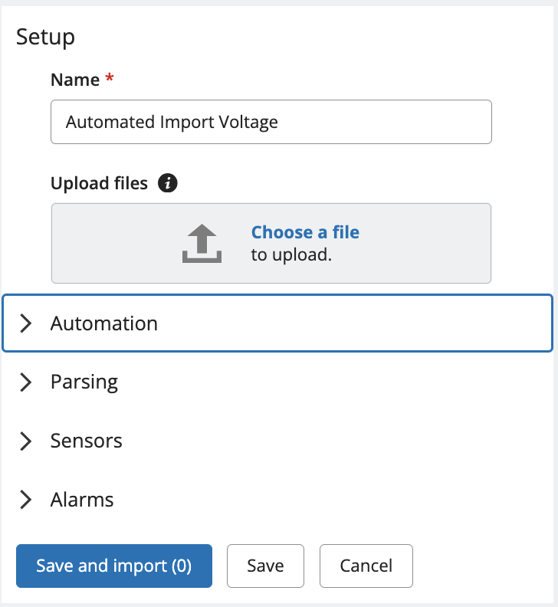Expand the Parsing section
Screen dimensions: 558x607
277,382
